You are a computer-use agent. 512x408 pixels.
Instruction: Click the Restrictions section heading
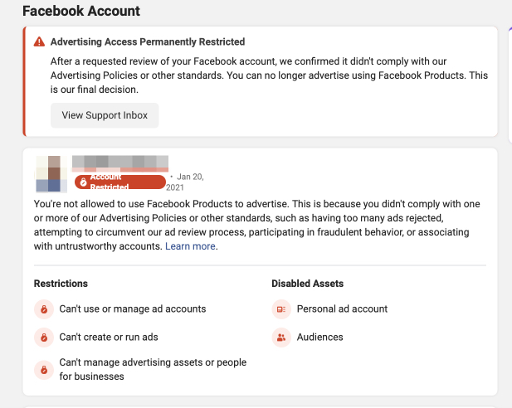(61, 284)
